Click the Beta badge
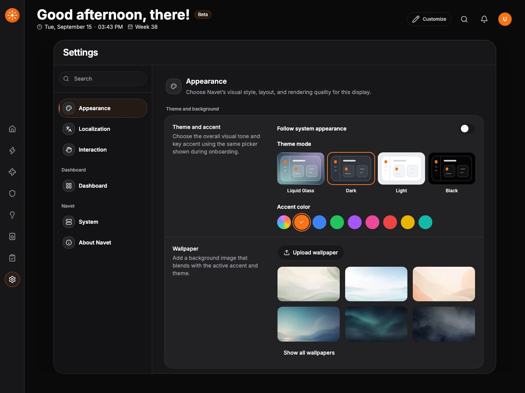This screenshot has width=525, height=393. (203, 15)
